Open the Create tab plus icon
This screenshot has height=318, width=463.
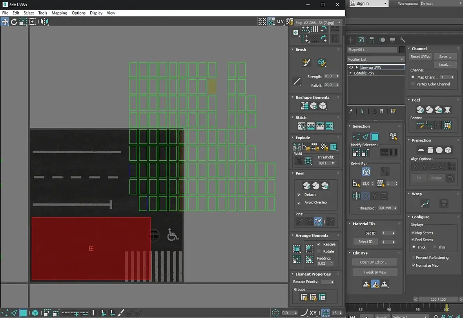pyautogui.click(x=351, y=40)
